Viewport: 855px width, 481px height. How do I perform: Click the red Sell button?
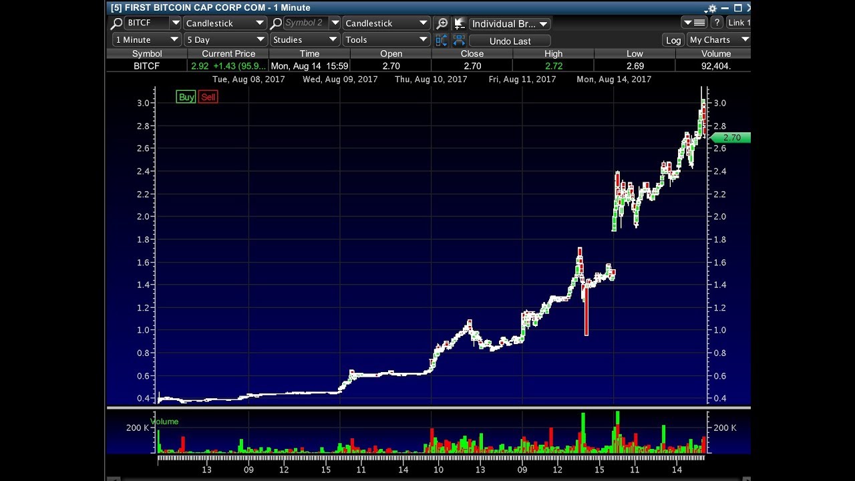pyautogui.click(x=208, y=97)
